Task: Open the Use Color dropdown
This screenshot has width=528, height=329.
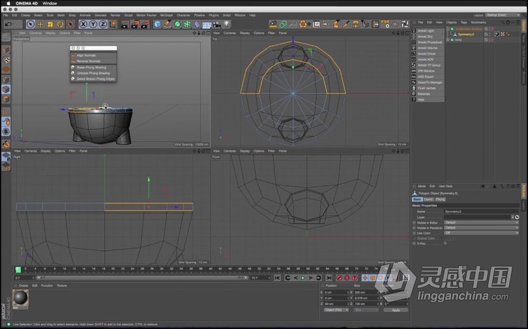Action: [481, 233]
